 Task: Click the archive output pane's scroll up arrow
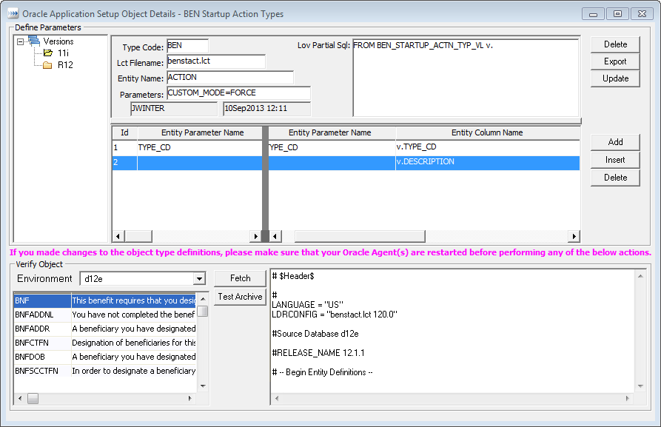point(640,276)
